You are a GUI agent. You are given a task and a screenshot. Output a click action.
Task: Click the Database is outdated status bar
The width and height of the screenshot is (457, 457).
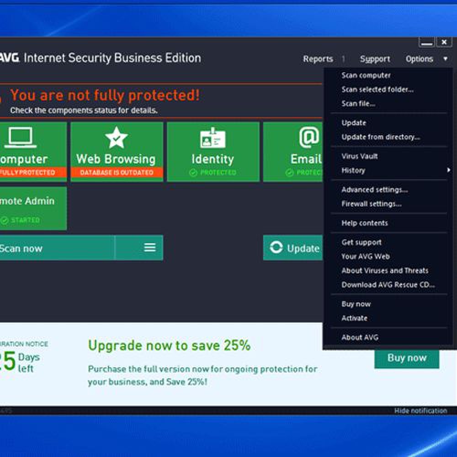[x=117, y=173]
